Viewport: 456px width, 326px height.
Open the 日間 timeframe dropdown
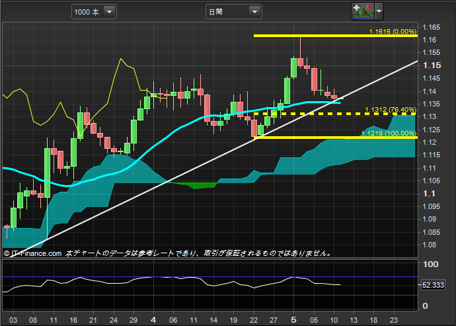233,12
